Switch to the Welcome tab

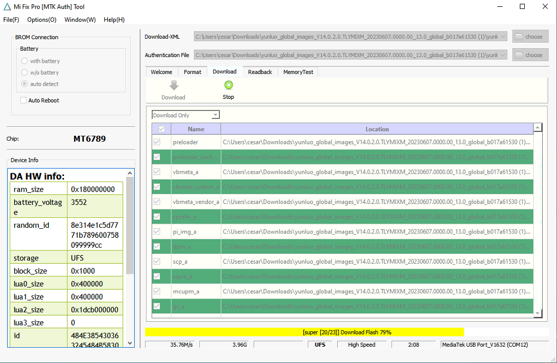(161, 72)
